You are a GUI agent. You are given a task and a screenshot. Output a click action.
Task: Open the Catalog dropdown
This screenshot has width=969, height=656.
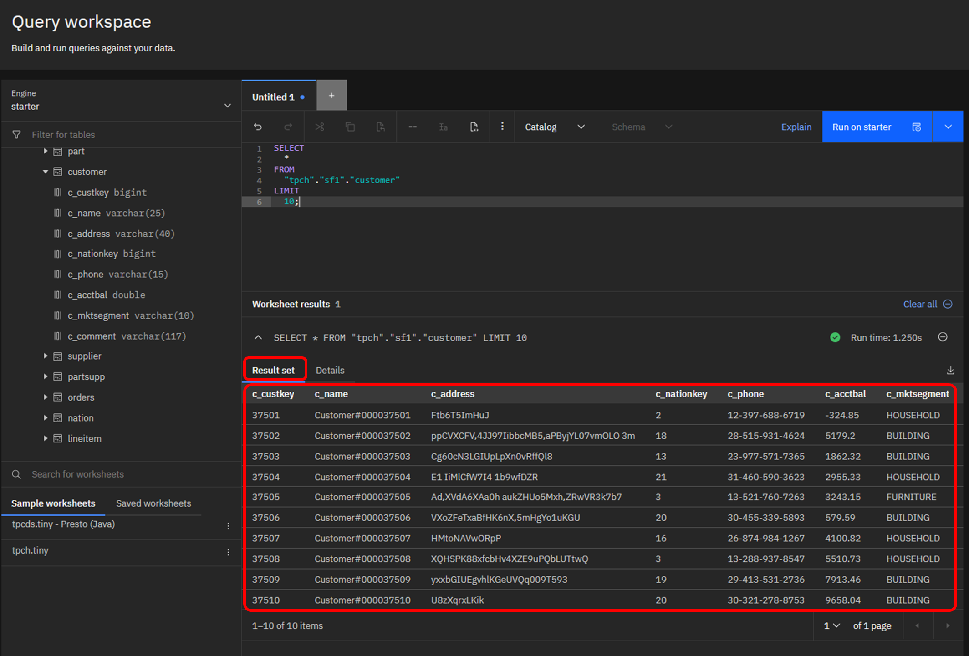554,127
